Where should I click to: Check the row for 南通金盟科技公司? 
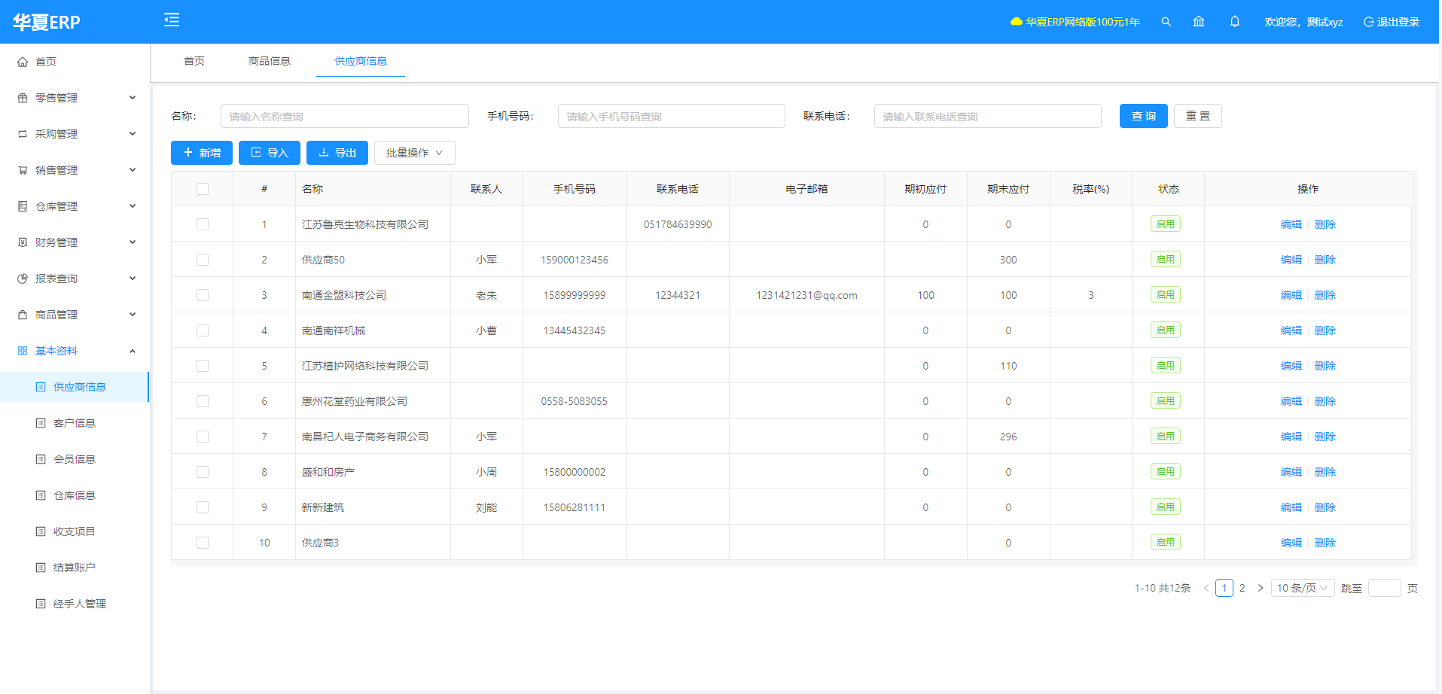pos(203,295)
